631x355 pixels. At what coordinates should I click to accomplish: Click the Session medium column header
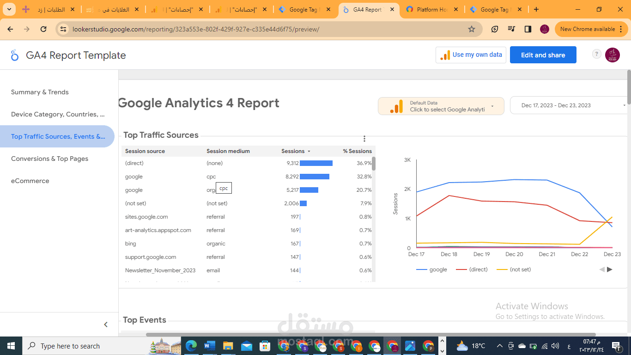coord(228,151)
